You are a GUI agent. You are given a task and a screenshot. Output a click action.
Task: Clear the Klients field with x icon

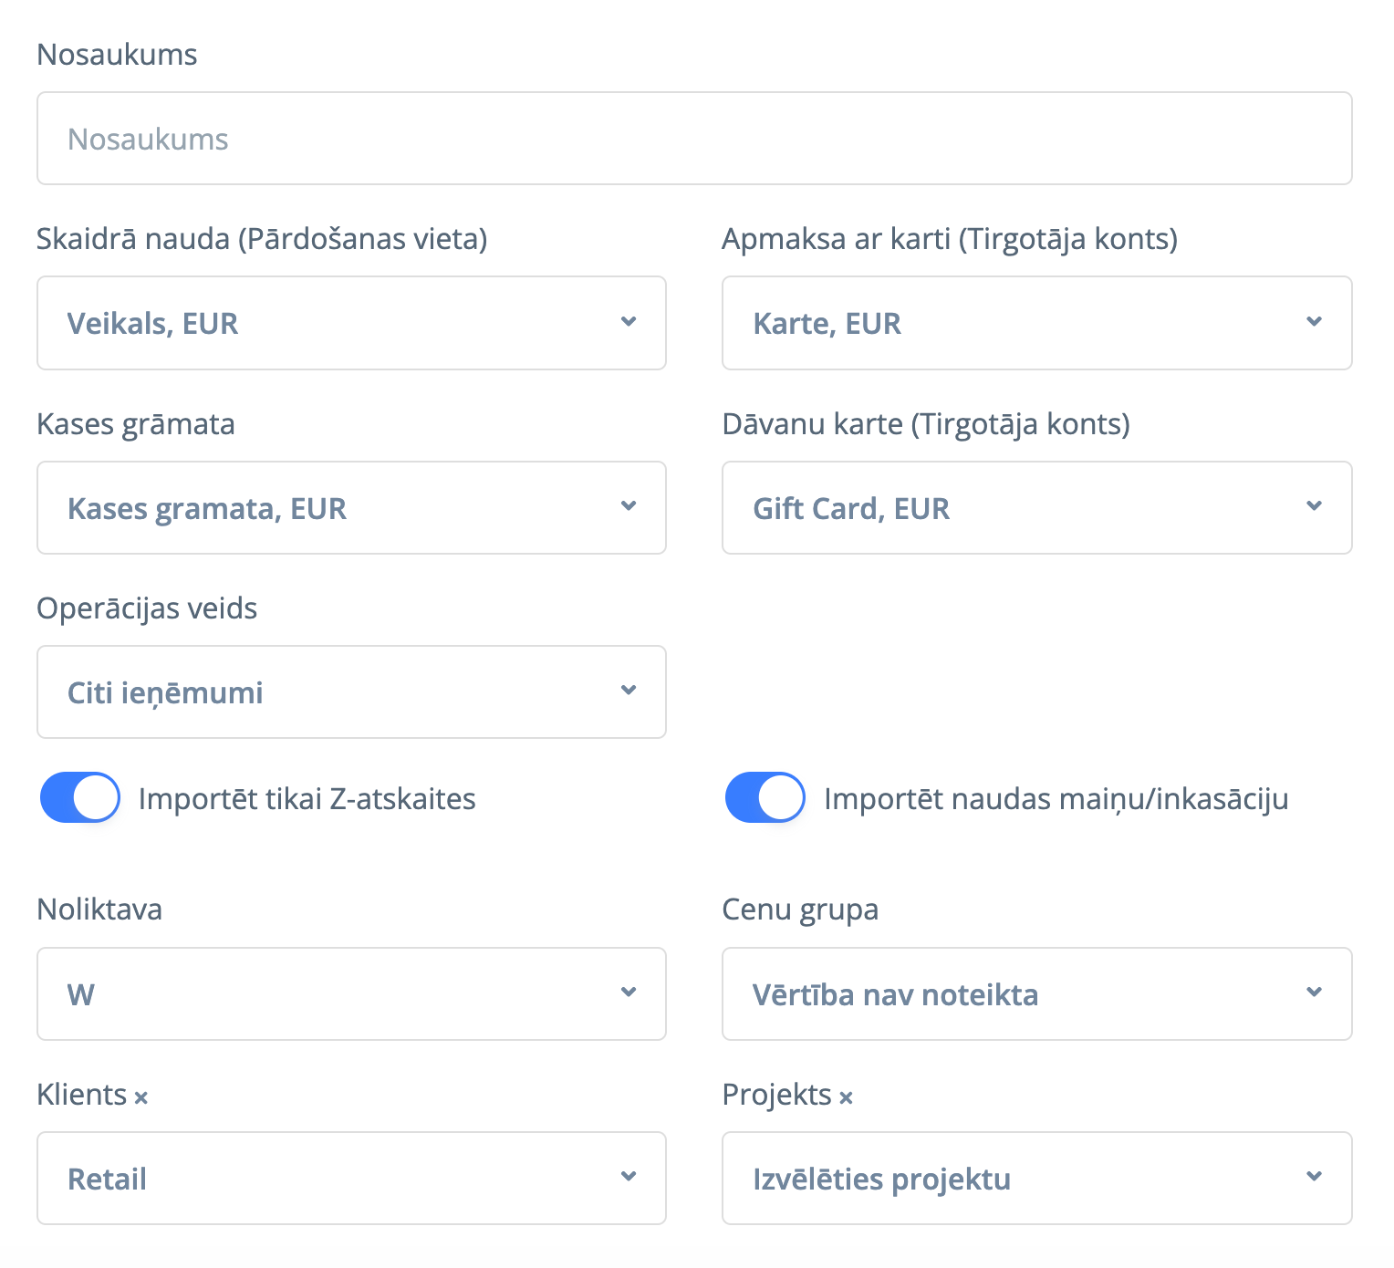141,1097
